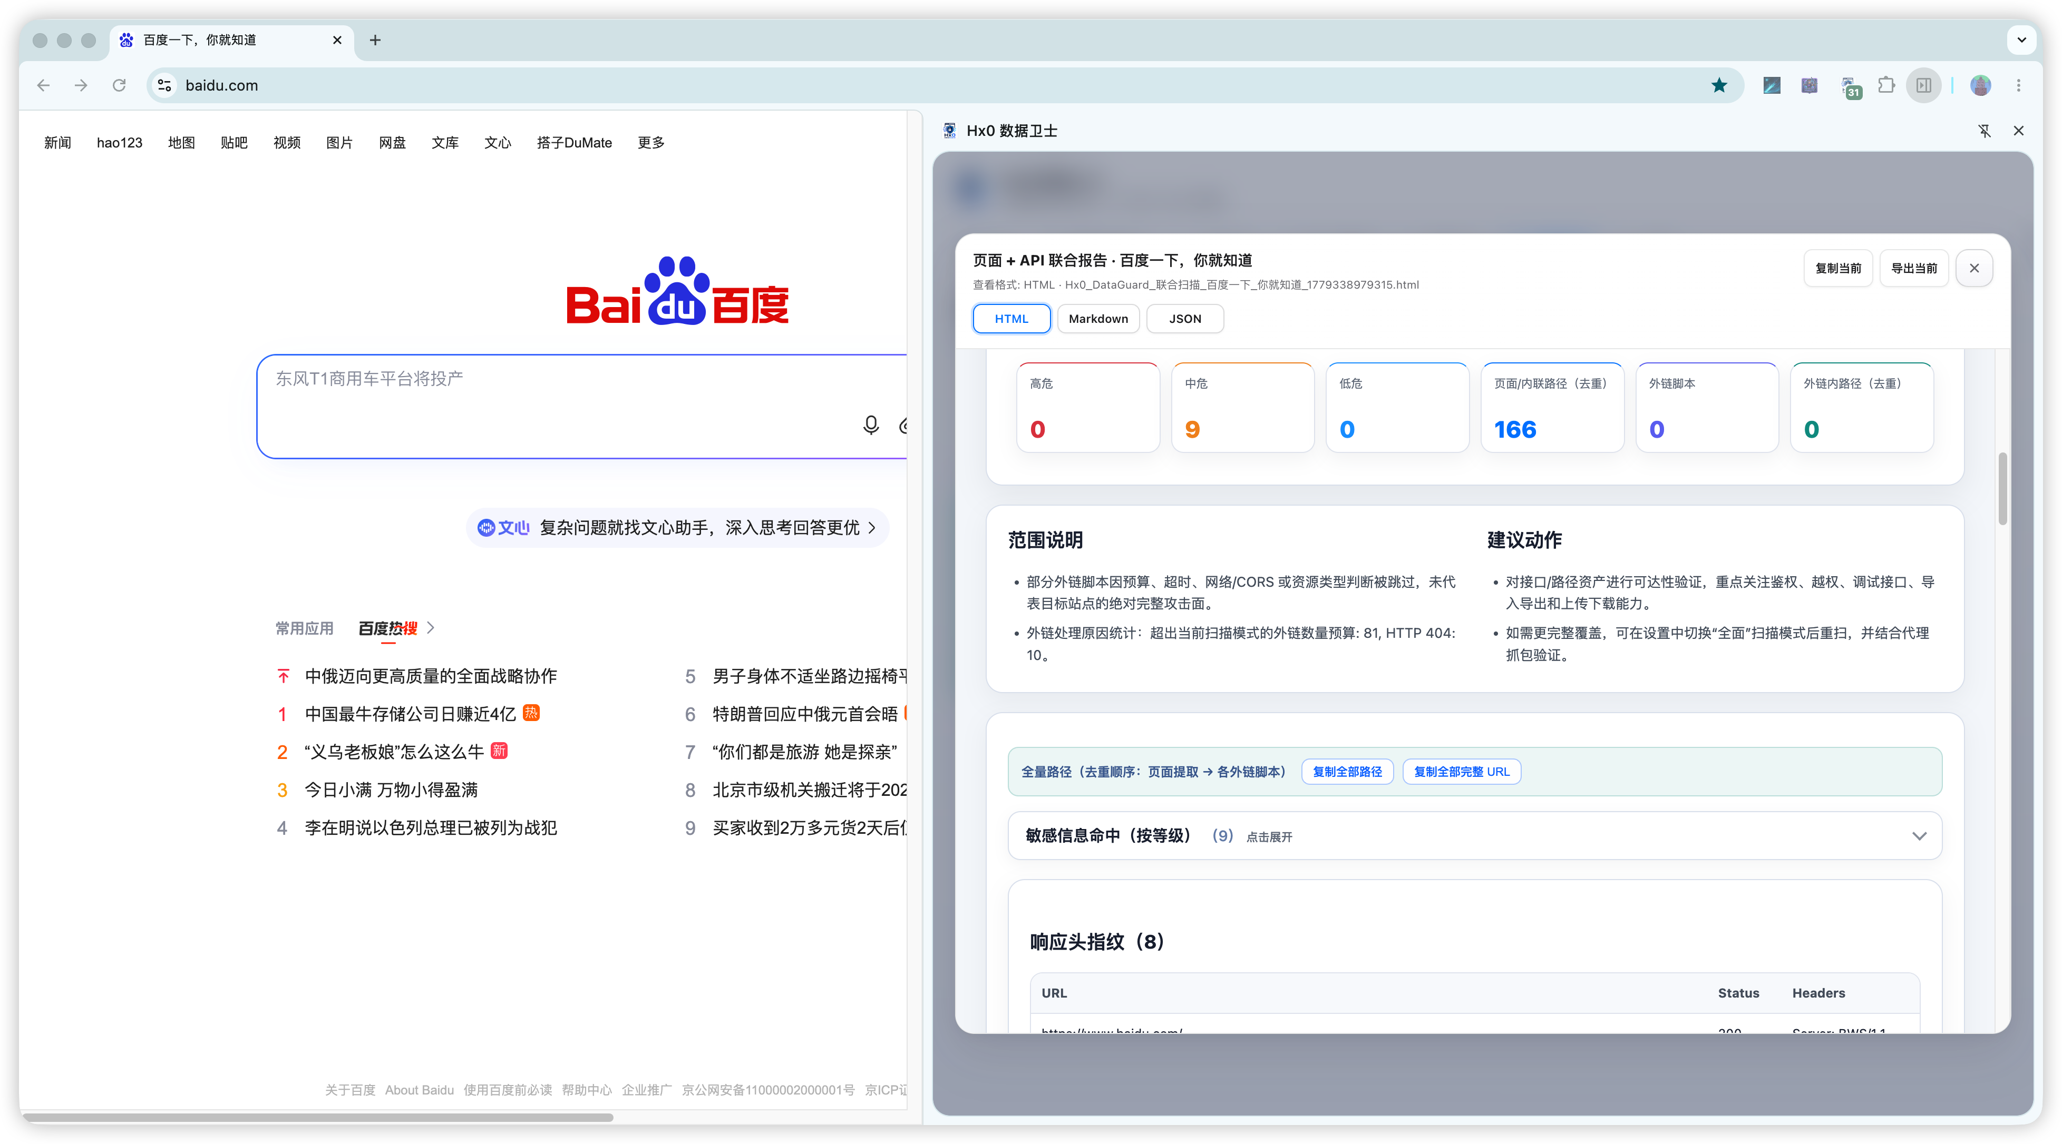Open 文心助手 banner arrow

(x=872, y=528)
